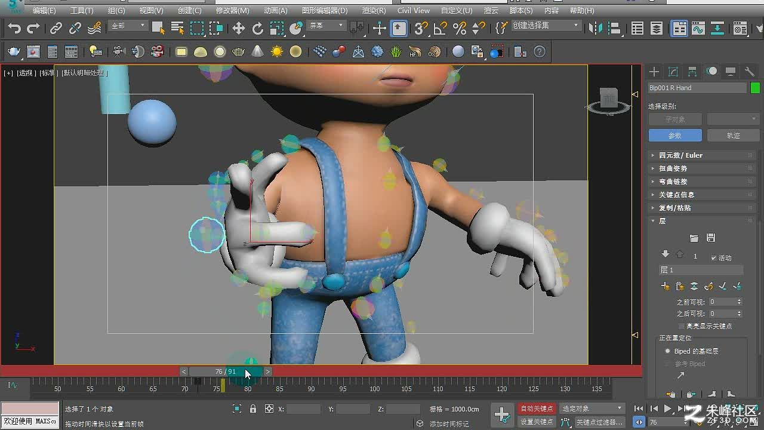Toggle the absolute/offset transform type-in icon
Image resolution: width=764 pixels, height=430 pixels.
tap(269, 409)
